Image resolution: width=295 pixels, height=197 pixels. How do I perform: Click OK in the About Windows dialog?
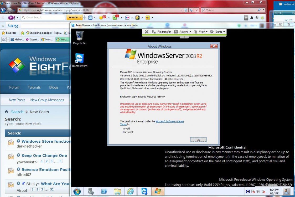pos(198,140)
